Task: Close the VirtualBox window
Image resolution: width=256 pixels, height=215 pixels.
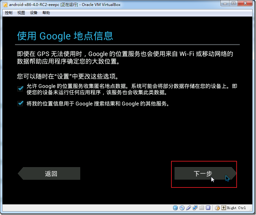Action: [x=245, y=3]
